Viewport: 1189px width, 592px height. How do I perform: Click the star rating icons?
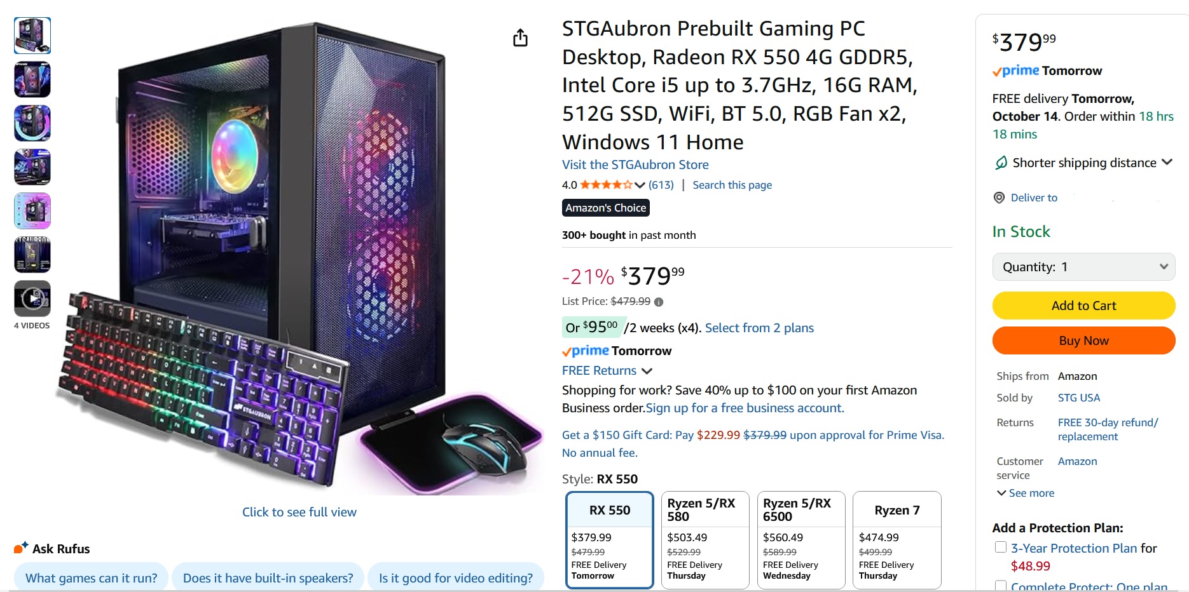(x=606, y=185)
